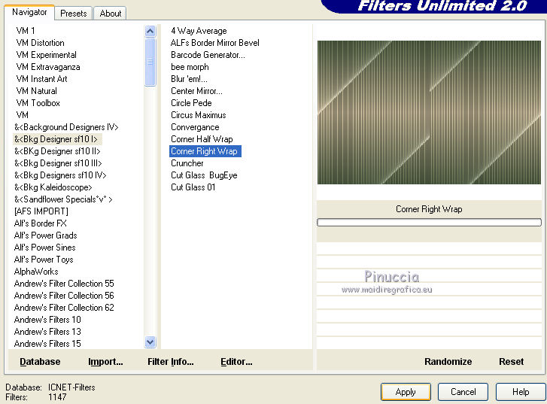Select Alf's Power Grads category
Image resolution: width=547 pixels, height=404 pixels.
(x=45, y=235)
